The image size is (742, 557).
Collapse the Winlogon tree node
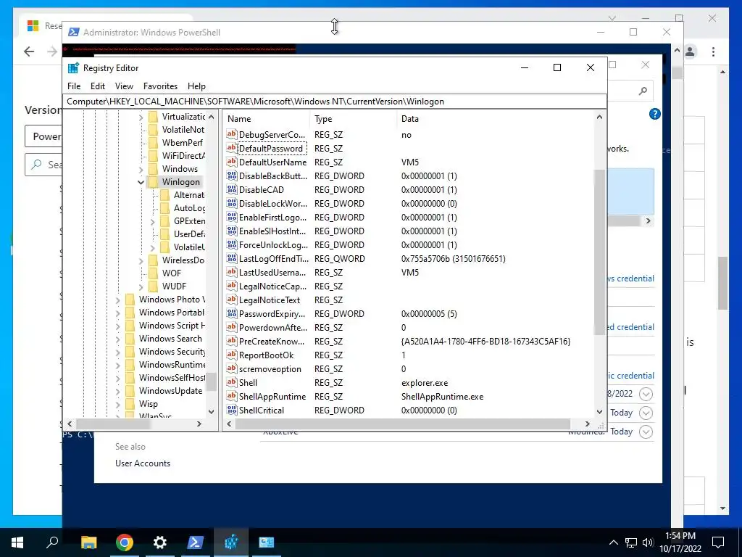[x=141, y=182]
